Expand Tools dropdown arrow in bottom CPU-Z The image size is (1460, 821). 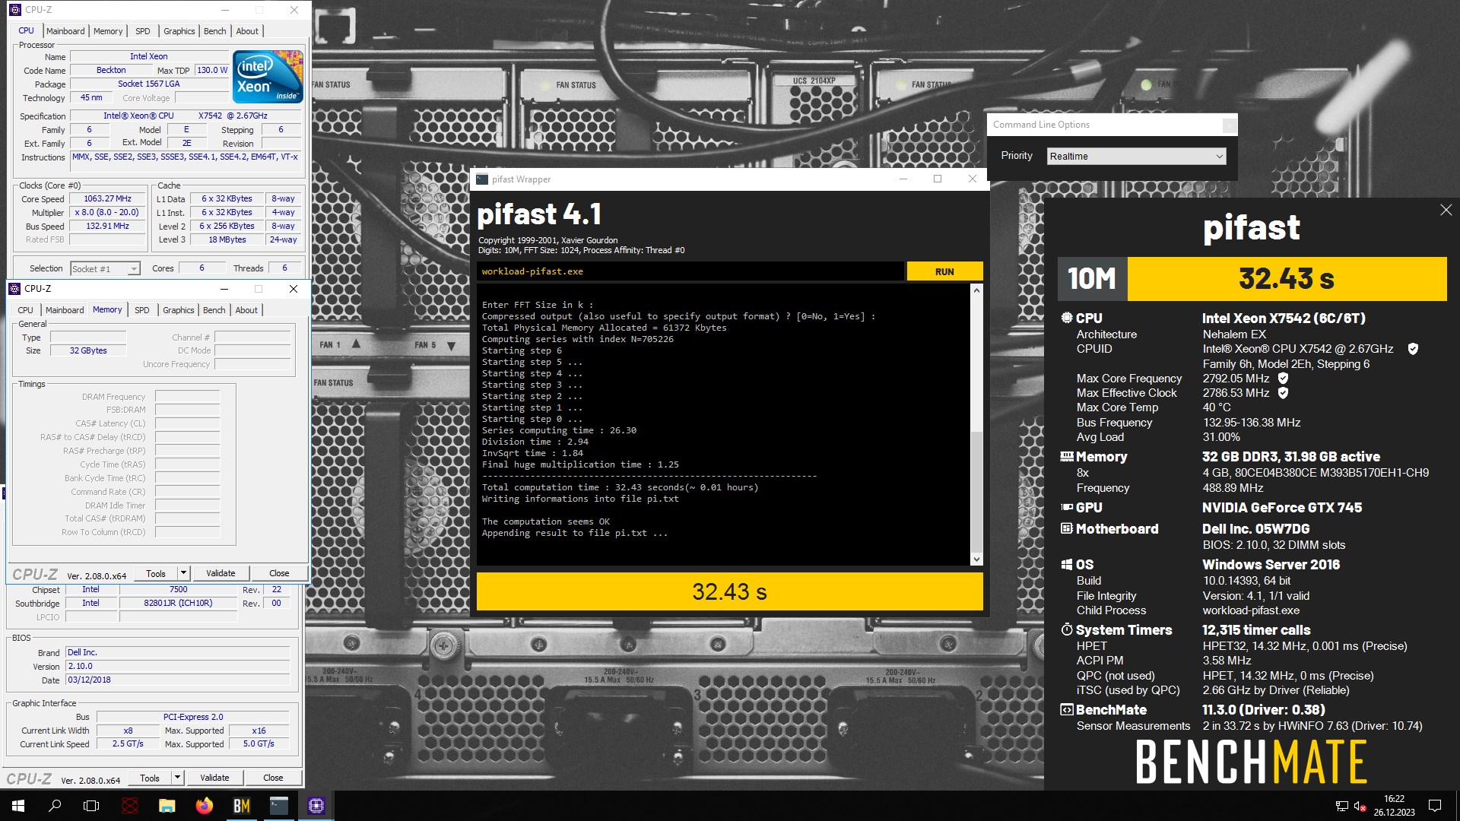tap(177, 778)
